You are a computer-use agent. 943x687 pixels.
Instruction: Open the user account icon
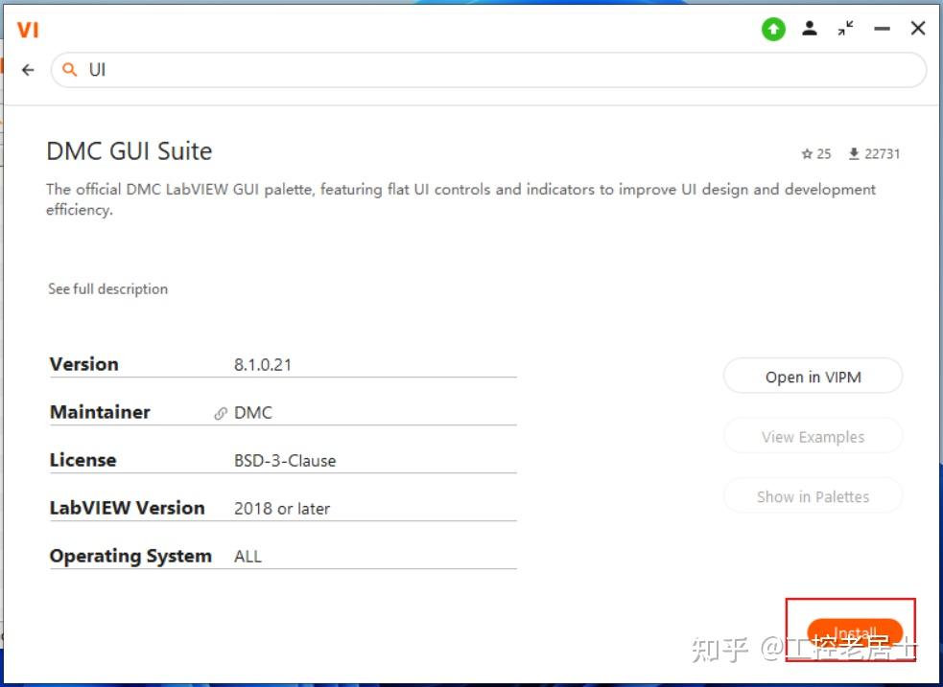click(810, 28)
